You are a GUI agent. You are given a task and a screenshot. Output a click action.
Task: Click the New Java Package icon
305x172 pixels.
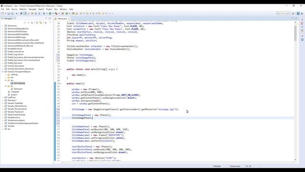coord(63,13)
